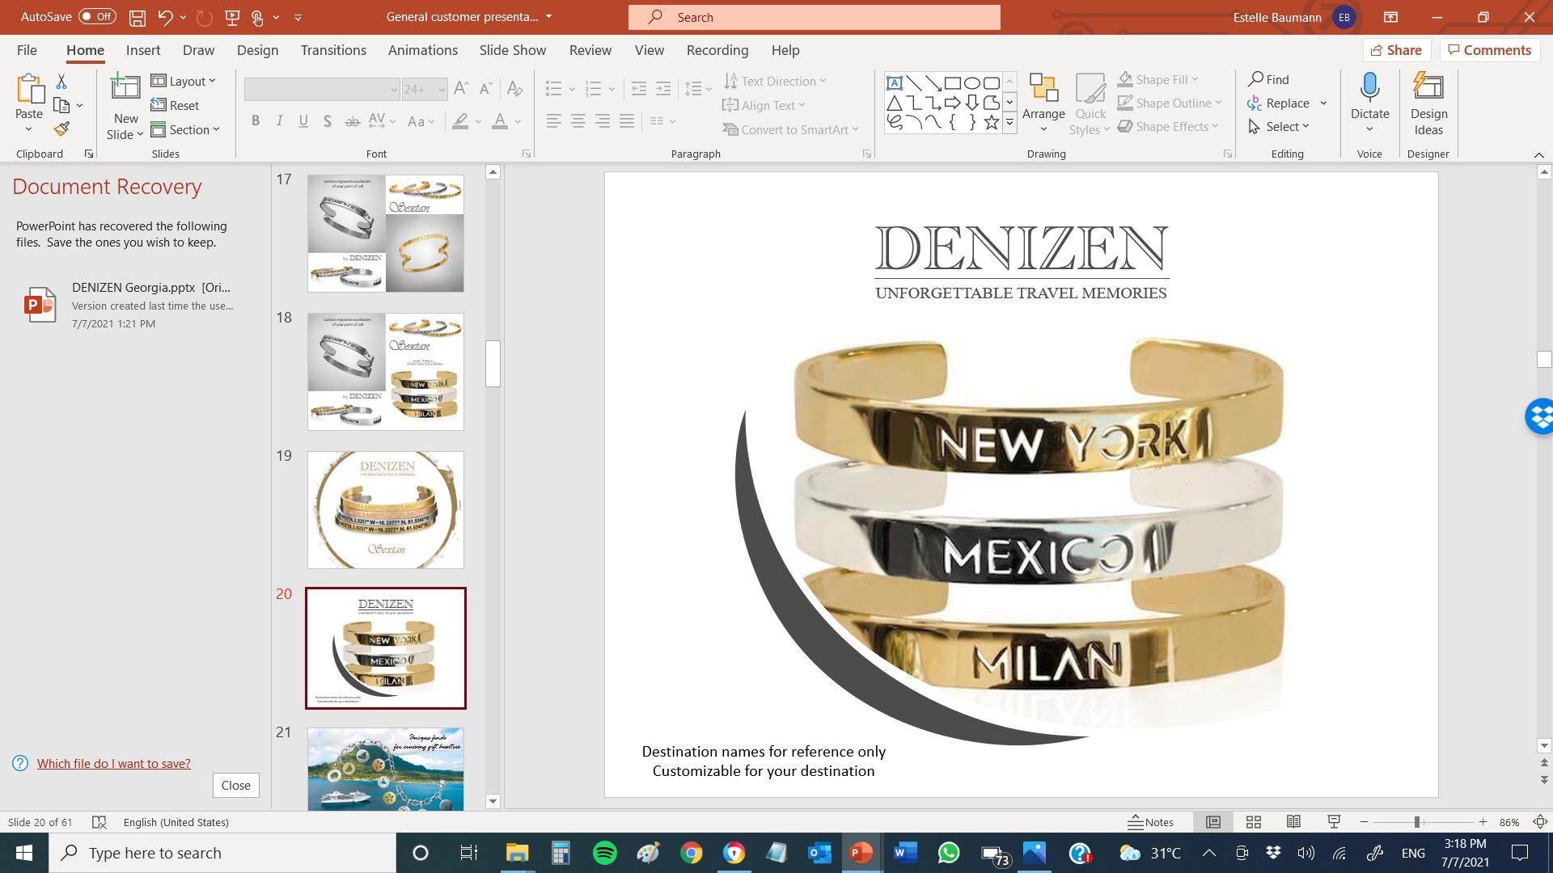Screen dimensions: 1553x873
Task: Click the Arrange shapes button
Action: point(1043,103)
